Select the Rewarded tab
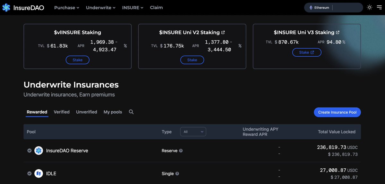The width and height of the screenshot is (385, 184). point(37,112)
